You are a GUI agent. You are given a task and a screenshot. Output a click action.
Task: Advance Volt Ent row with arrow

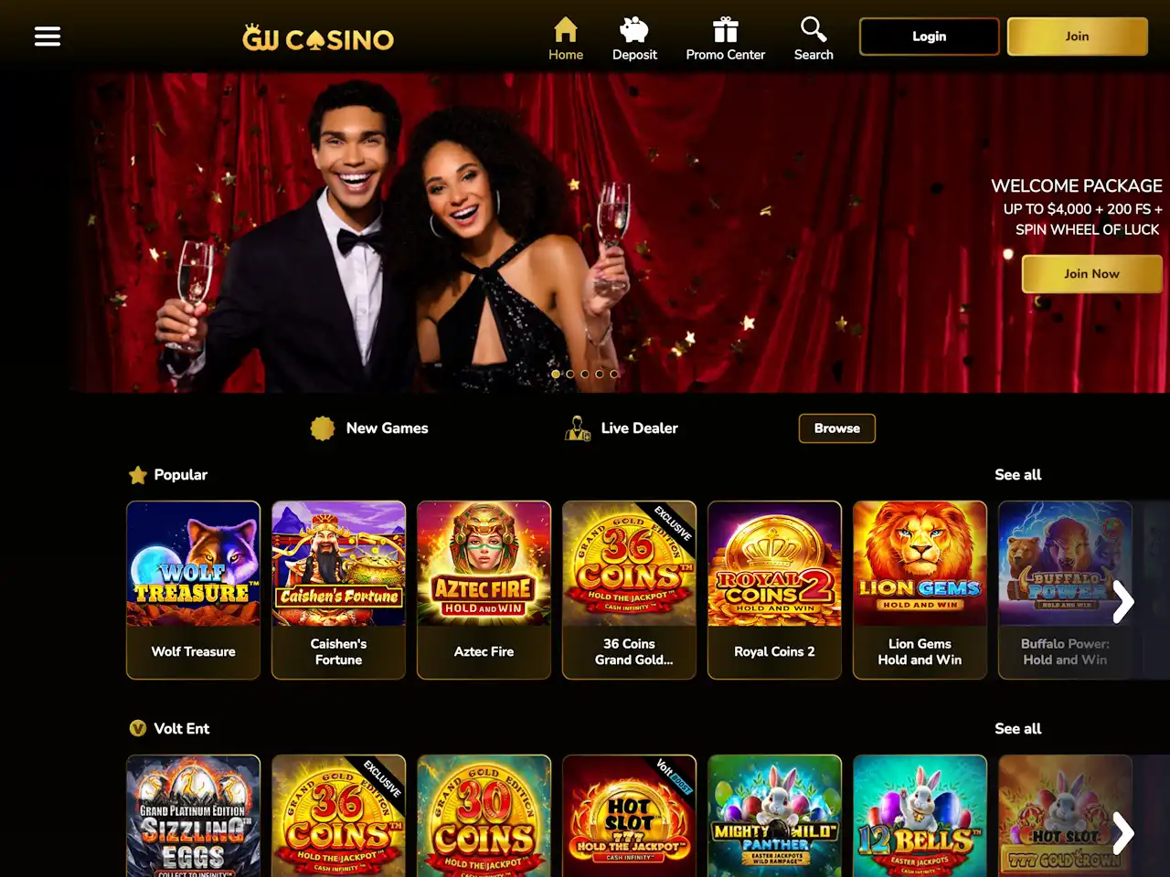pyautogui.click(x=1123, y=833)
